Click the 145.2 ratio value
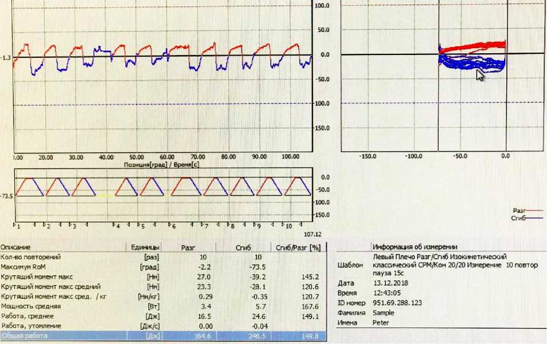 pyautogui.click(x=310, y=277)
